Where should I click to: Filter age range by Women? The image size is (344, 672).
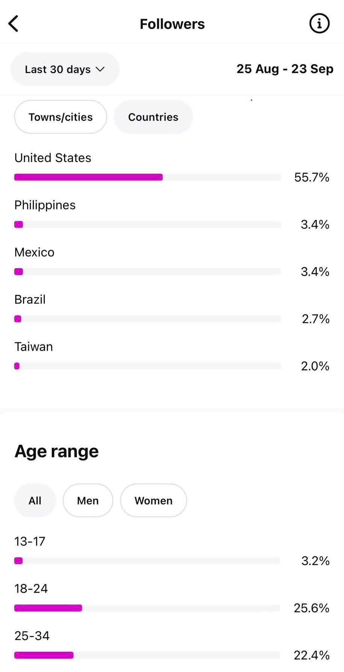tap(153, 500)
